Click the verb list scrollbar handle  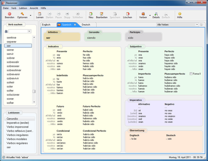coord(34,91)
